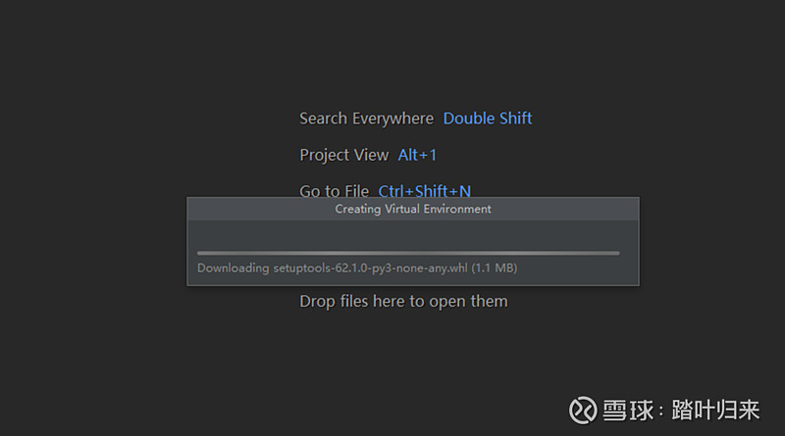Click the word Everywhere in the hint
Screen dimensions: 785x436
tap(392, 119)
